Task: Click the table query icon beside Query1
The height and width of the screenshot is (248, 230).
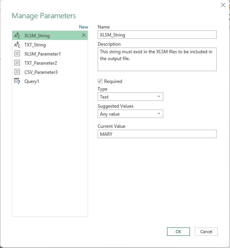Action: [x=17, y=81]
